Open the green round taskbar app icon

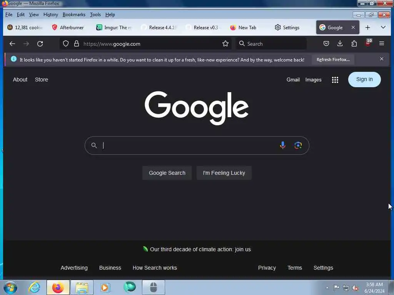pos(130,287)
